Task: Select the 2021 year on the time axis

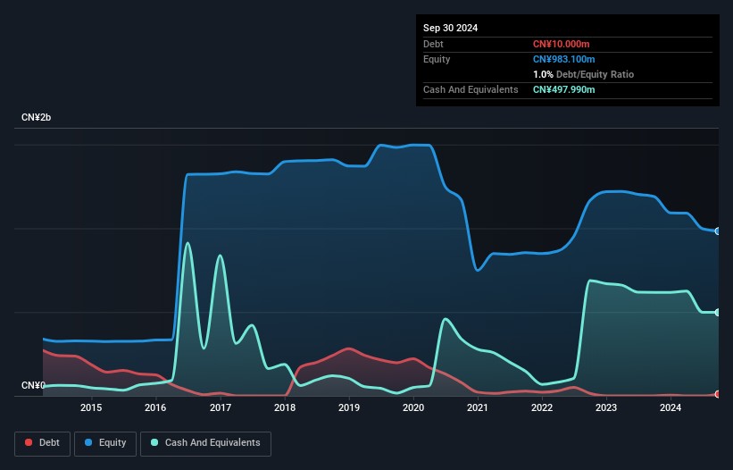Action: pos(478,408)
